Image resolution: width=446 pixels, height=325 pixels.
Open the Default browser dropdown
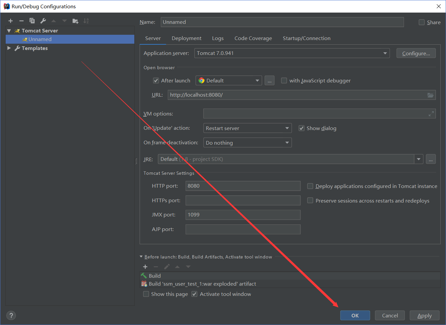point(229,80)
